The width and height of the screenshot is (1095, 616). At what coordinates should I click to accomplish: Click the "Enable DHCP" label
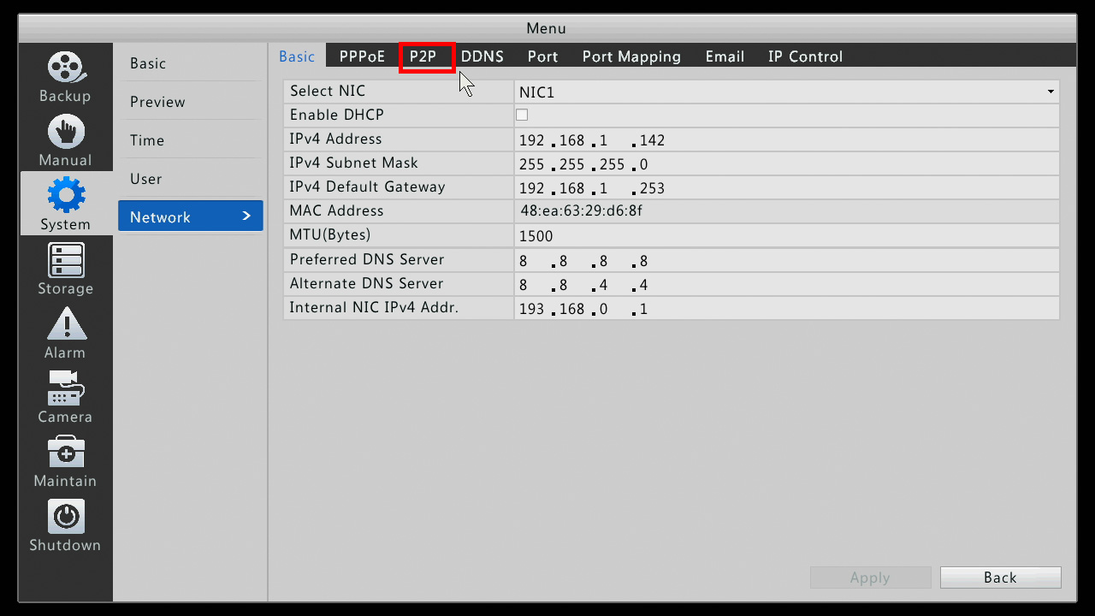click(x=337, y=115)
